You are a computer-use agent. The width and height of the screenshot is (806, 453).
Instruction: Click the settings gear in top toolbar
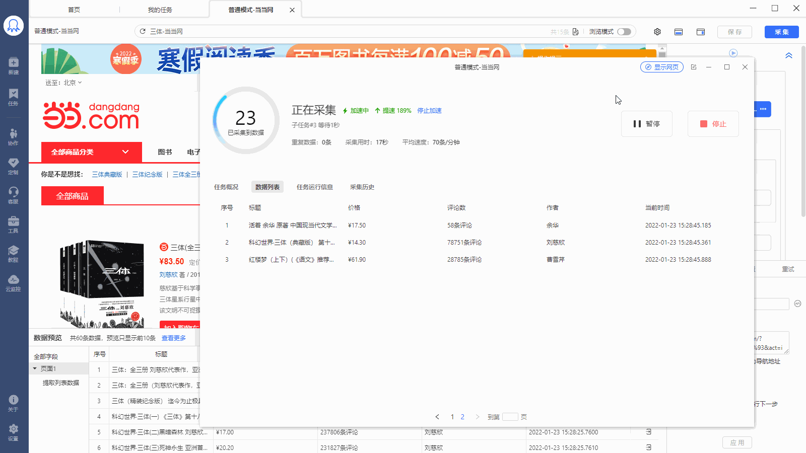pos(657,32)
